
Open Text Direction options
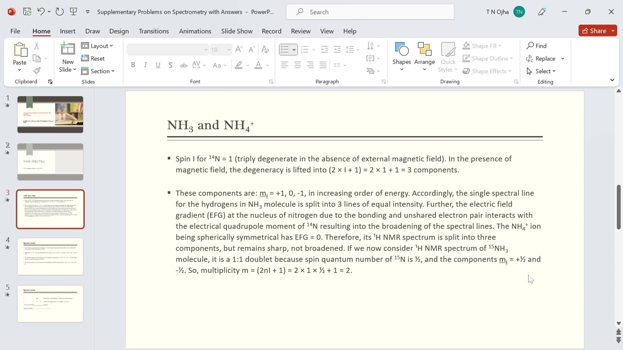pos(372,46)
